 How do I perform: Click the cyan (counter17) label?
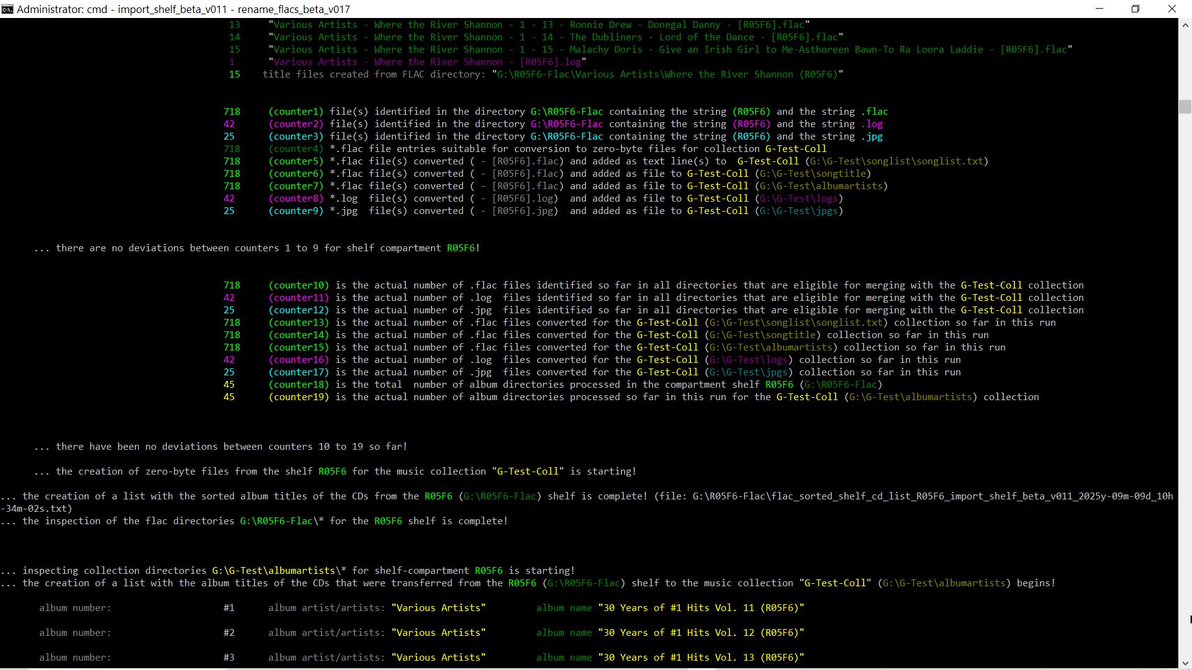pyautogui.click(x=298, y=372)
